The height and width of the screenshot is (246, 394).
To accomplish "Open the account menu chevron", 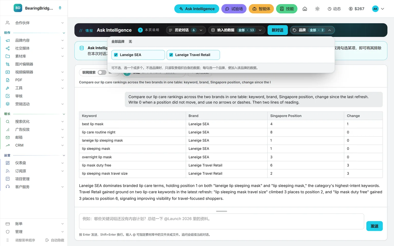I will coord(382,9).
